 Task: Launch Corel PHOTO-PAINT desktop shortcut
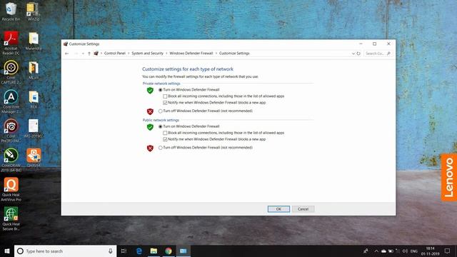[11, 131]
